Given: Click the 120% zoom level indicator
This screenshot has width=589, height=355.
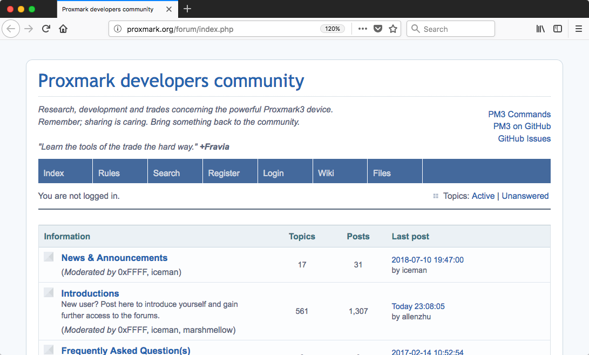Looking at the screenshot, I should click(333, 29).
